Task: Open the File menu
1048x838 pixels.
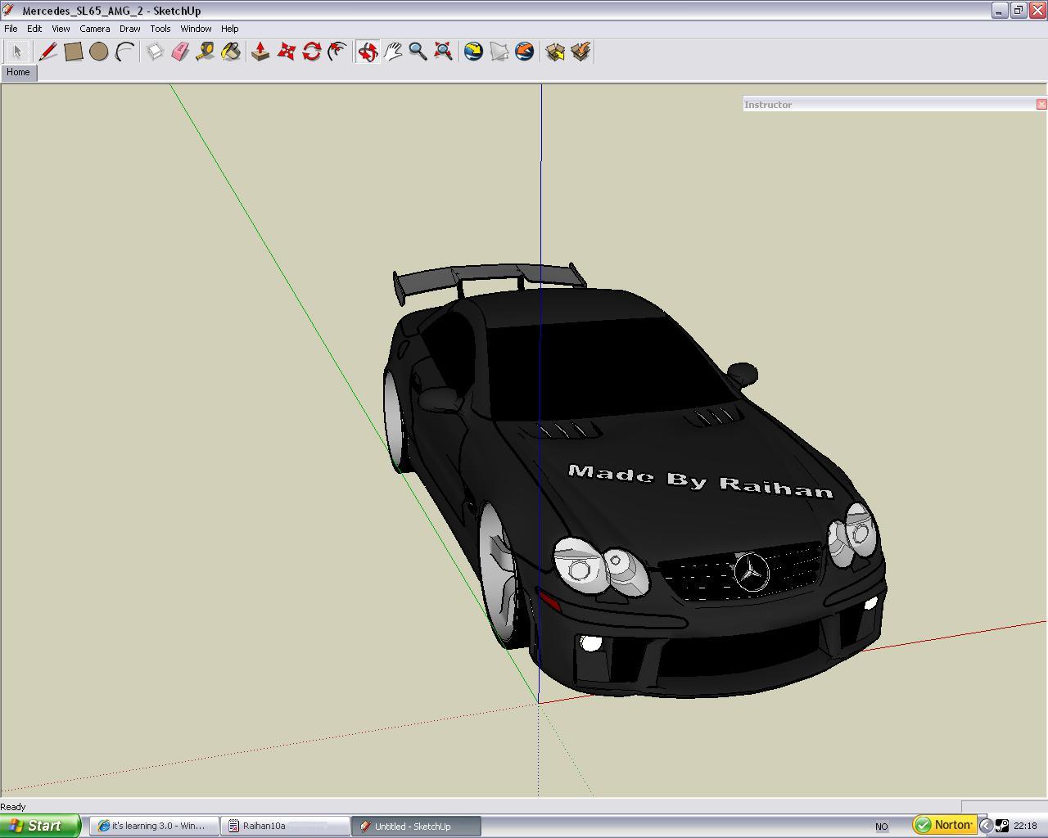Action: click(11, 29)
